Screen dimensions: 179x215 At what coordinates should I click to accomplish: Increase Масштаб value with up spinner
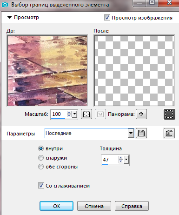click(x=69, y=113)
